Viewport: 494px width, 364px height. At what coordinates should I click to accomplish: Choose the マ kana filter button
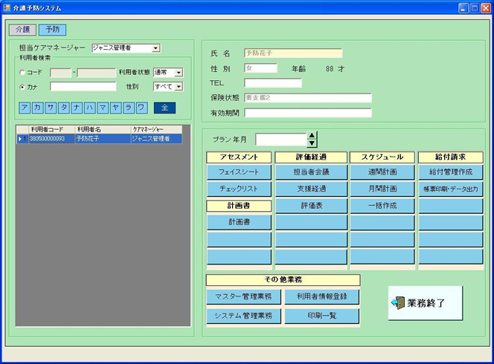point(103,108)
